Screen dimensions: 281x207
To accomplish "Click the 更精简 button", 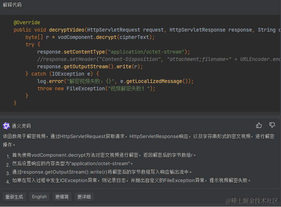I will (x=62, y=197).
